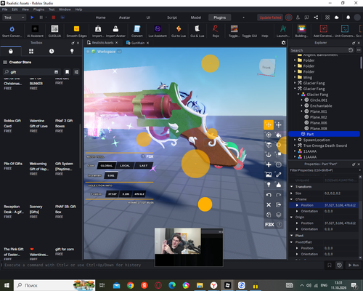
Task: Open the Window menu
Action: click(x=65, y=9)
